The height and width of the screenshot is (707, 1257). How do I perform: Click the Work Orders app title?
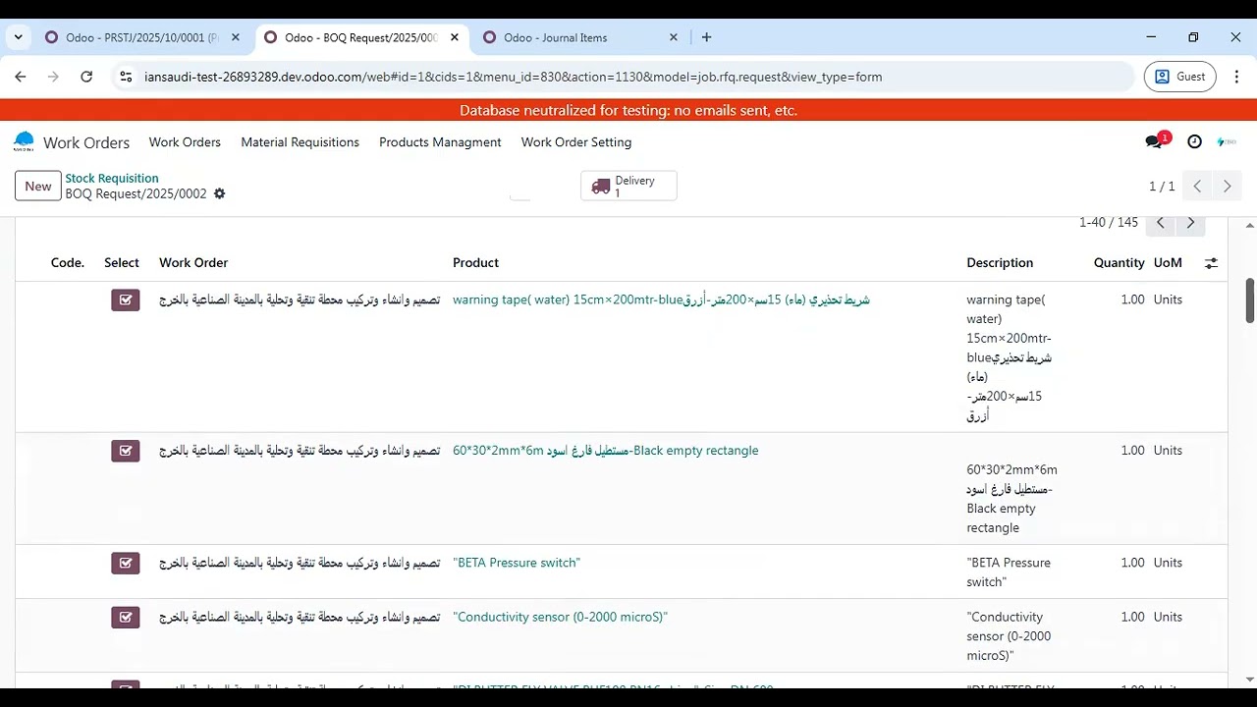point(86,142)
